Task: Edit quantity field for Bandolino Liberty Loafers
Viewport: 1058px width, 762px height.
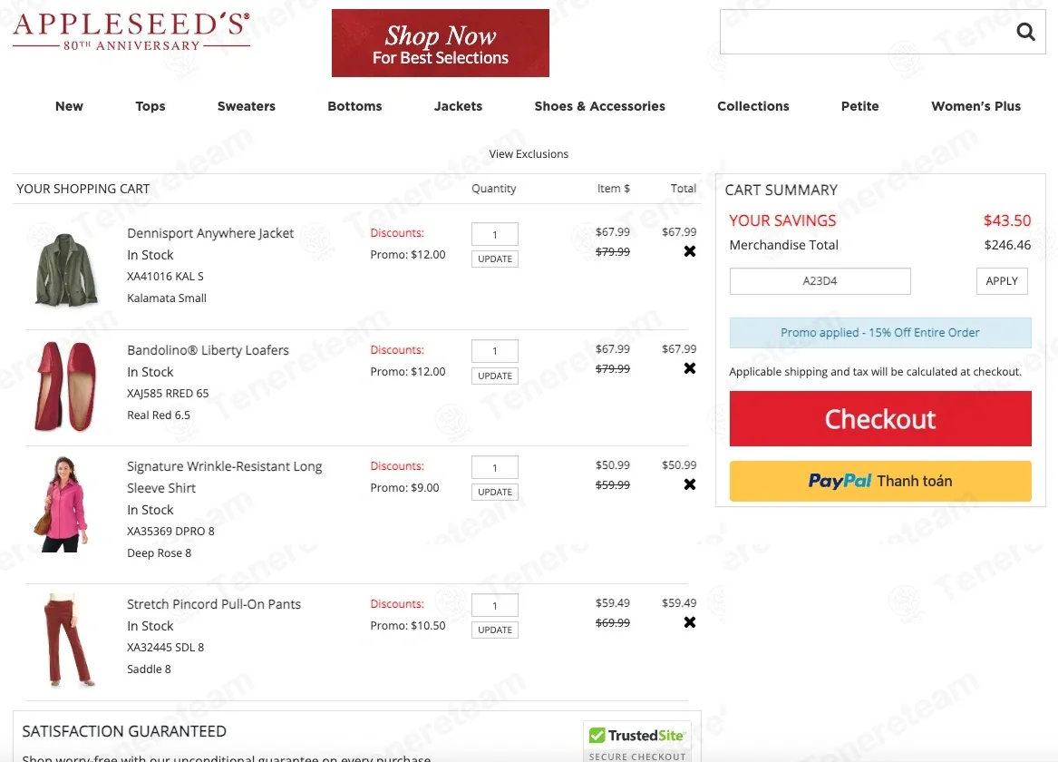Action: (x=495, y=351)
